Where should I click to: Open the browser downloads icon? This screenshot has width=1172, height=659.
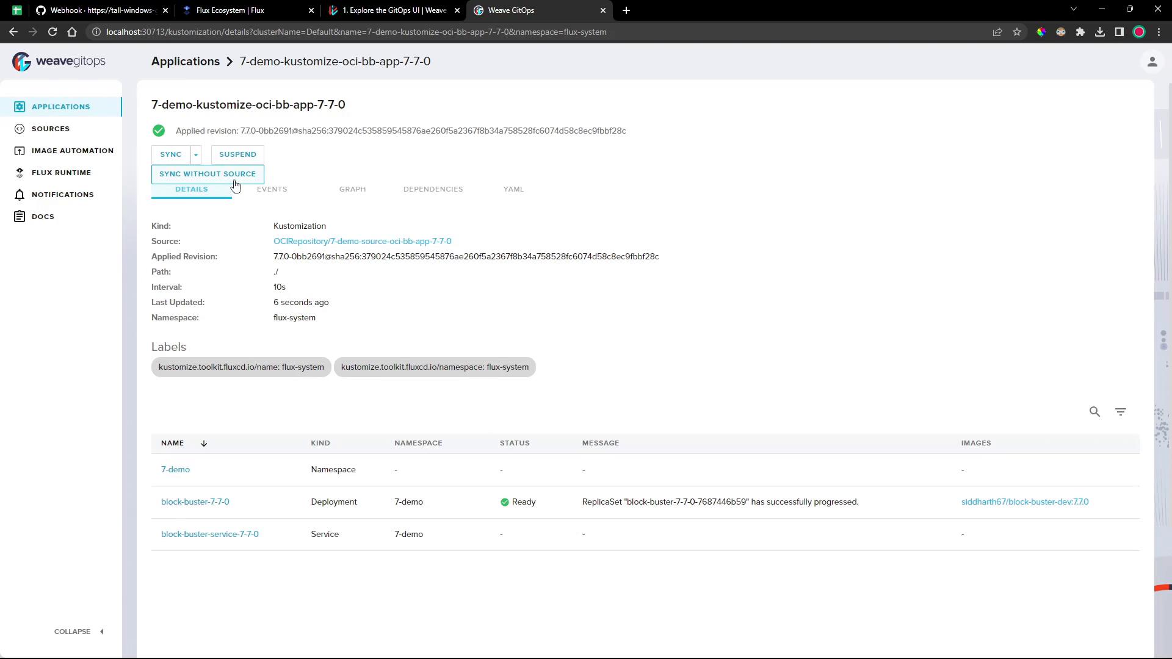tap(1100, 32)
